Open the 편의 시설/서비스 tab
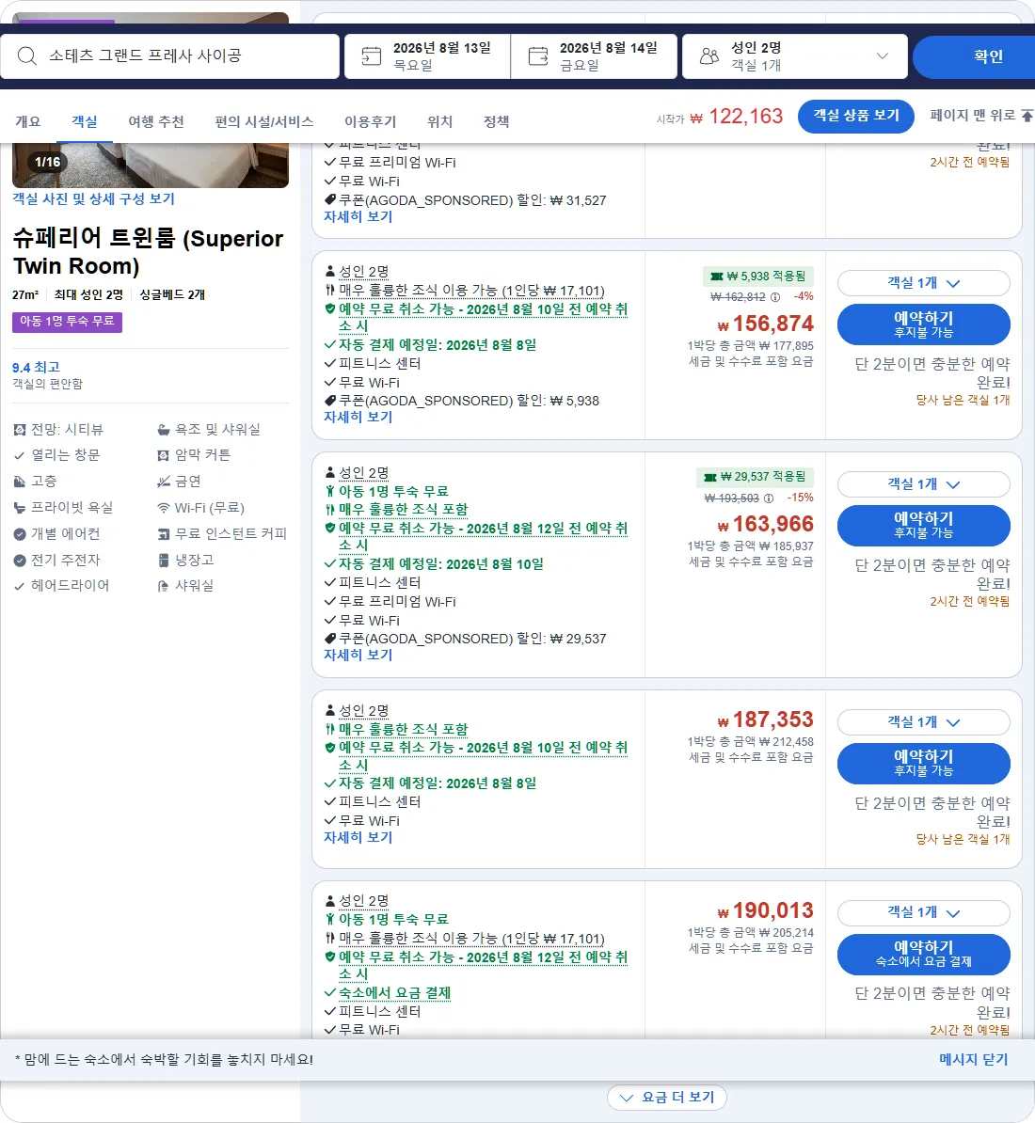Screen dimensions: 1035x1123 (264, 121)
